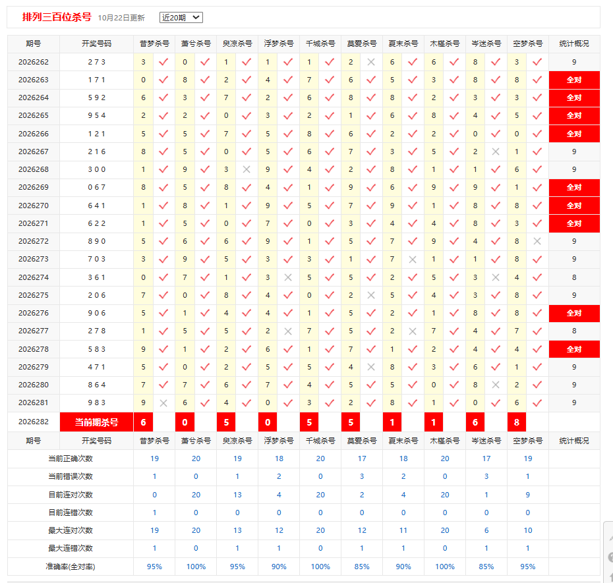Viewport: 613px width, 583px height.
Task: Click draw number 9 8 3 in row 2026281
Action: coord(96,403)
